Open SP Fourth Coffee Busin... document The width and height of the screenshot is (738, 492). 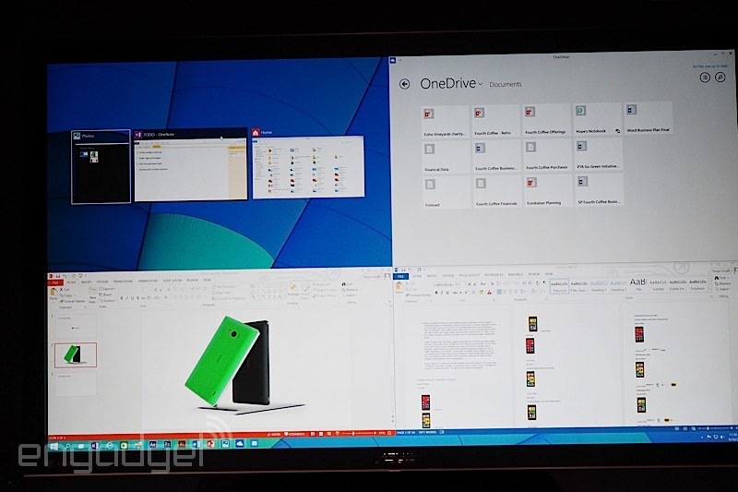coord(598,190)
